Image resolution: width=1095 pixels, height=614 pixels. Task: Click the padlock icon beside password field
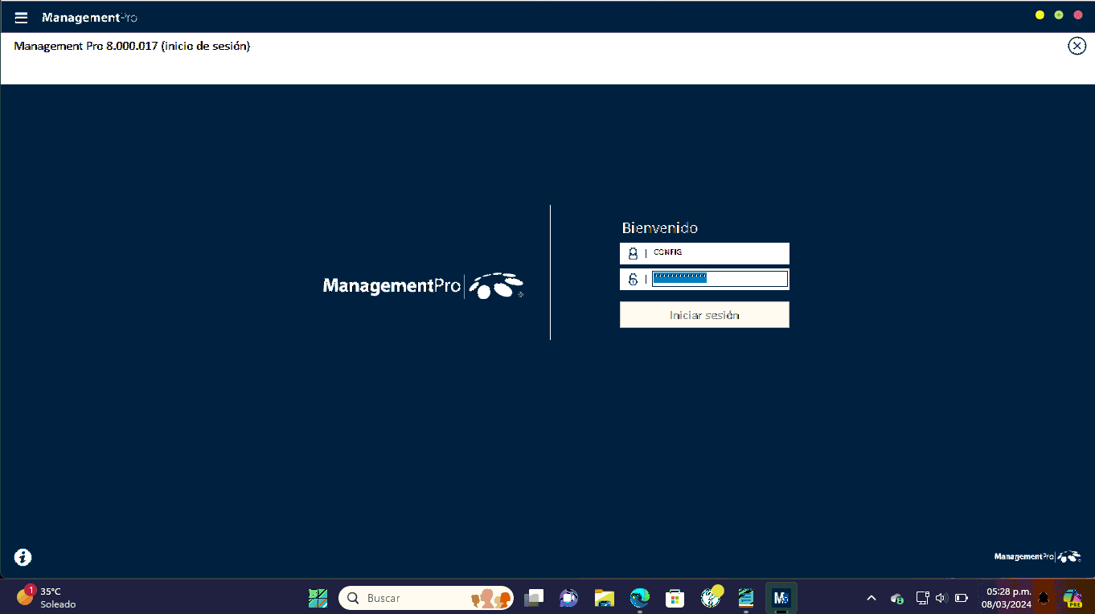[x=633, y=280]
